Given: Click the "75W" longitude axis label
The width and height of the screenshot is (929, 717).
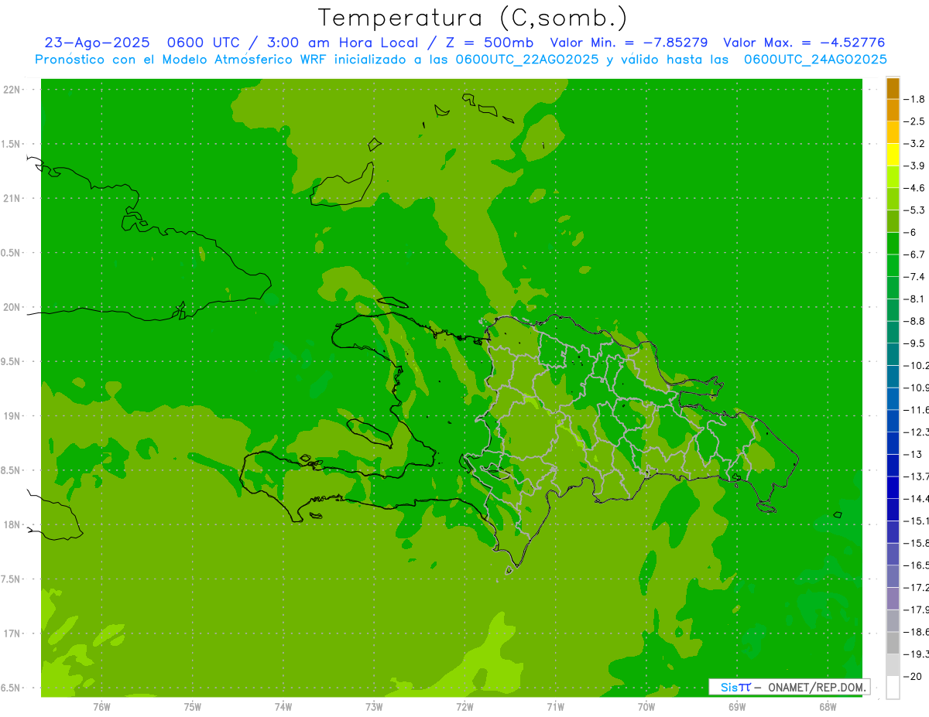Looking at the screenshot, I should pos(192,707).
